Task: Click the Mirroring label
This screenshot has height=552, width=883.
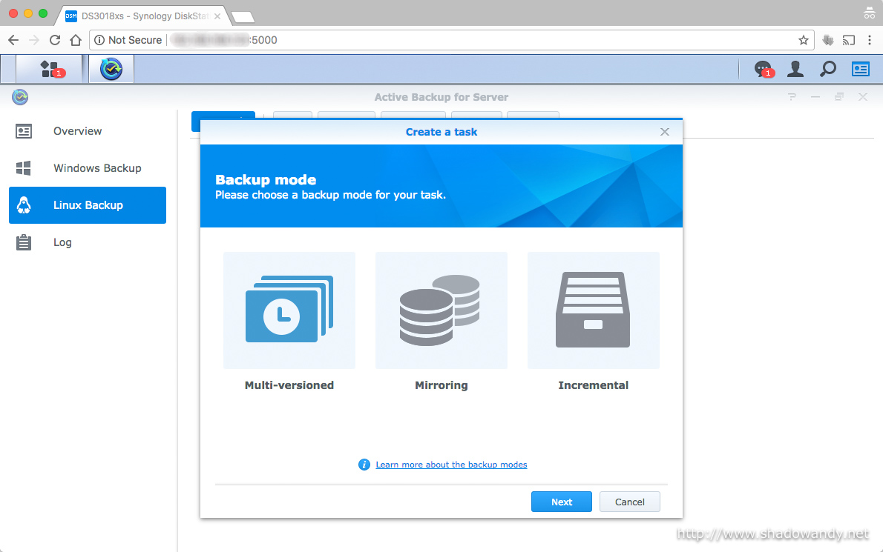Action: tap(441, 385)
